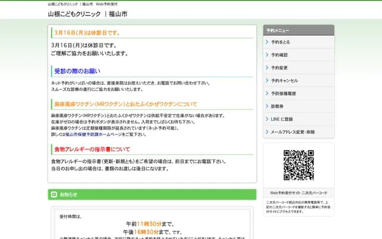Click chevron icon beside メールアドレス変更・削除

(x=267, y=131)
